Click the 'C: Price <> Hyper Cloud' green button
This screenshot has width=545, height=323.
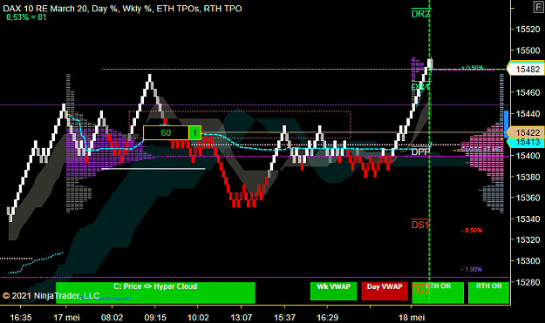155,293
